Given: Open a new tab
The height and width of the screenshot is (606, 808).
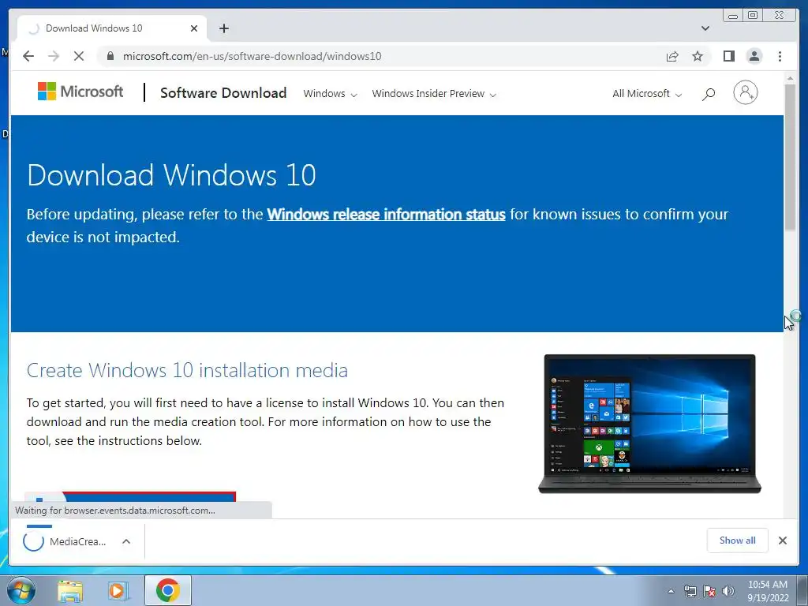Looking at the screenshot, I should pos(223,28).
